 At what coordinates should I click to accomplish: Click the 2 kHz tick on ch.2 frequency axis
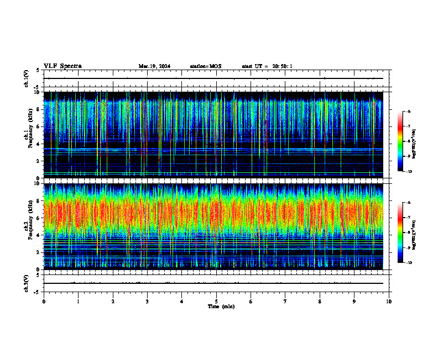(x=39, y=252)
